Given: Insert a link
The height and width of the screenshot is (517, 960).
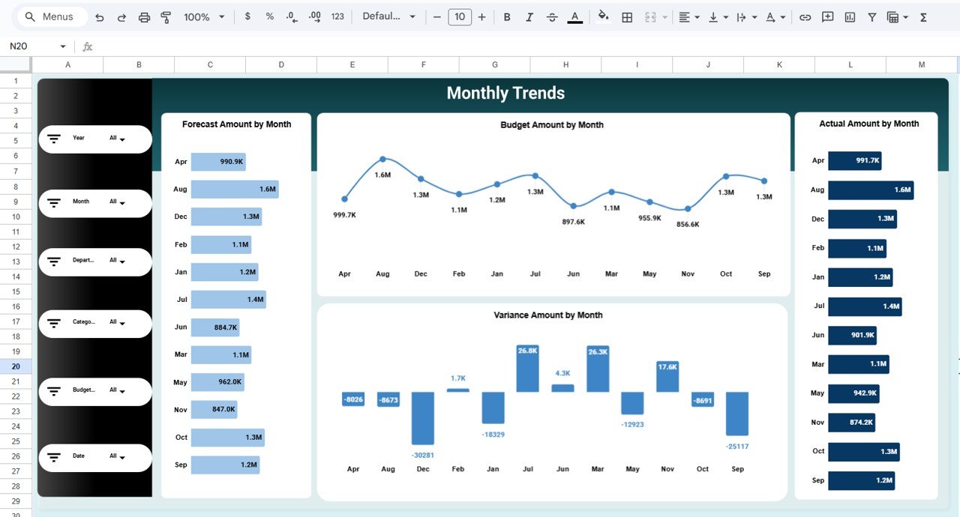Looking at the screenshot, I should (805, 16).
